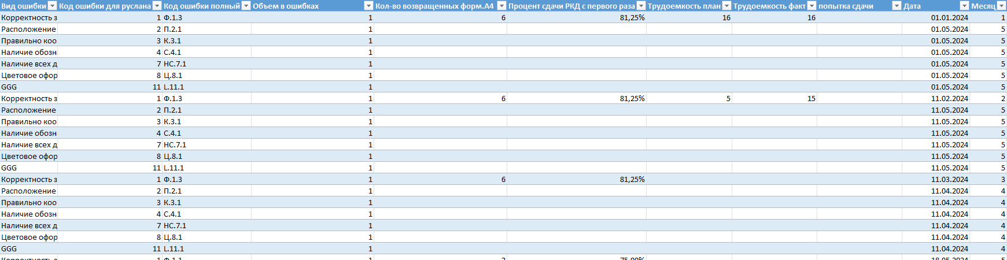Expand the Трудоемкость факт filter arrow
Viewport: 1007px width, 260px height.
click(811, 6)
